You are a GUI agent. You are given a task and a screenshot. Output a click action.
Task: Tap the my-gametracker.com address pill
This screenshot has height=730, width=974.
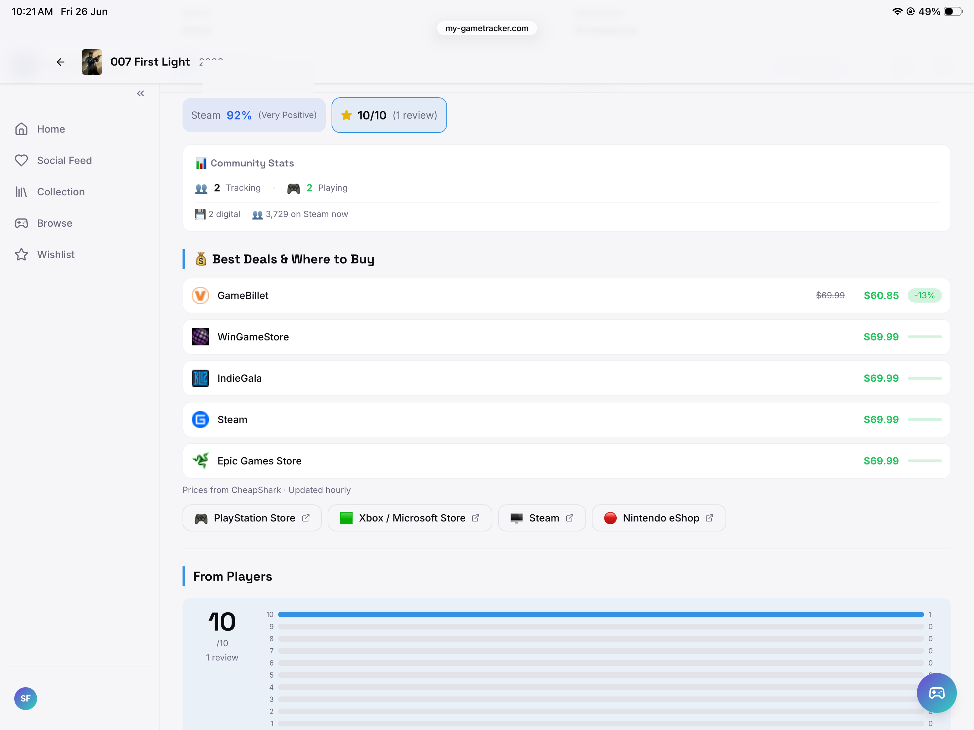pos(487,28)
